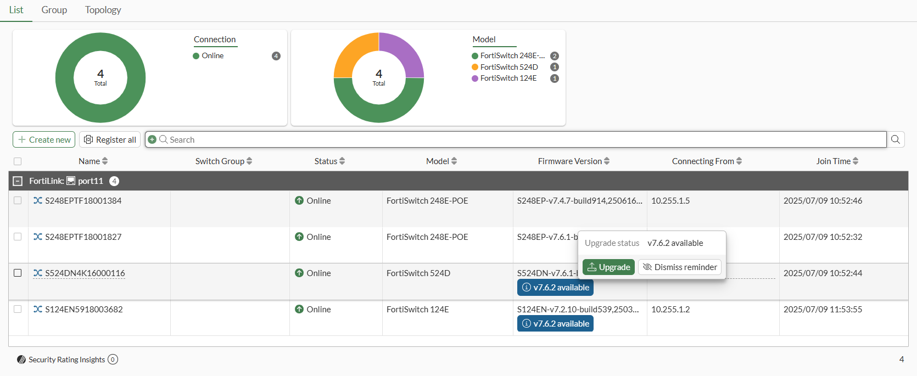
Task: Toggle the select-all header checkbox
Action: coord(18,161)
